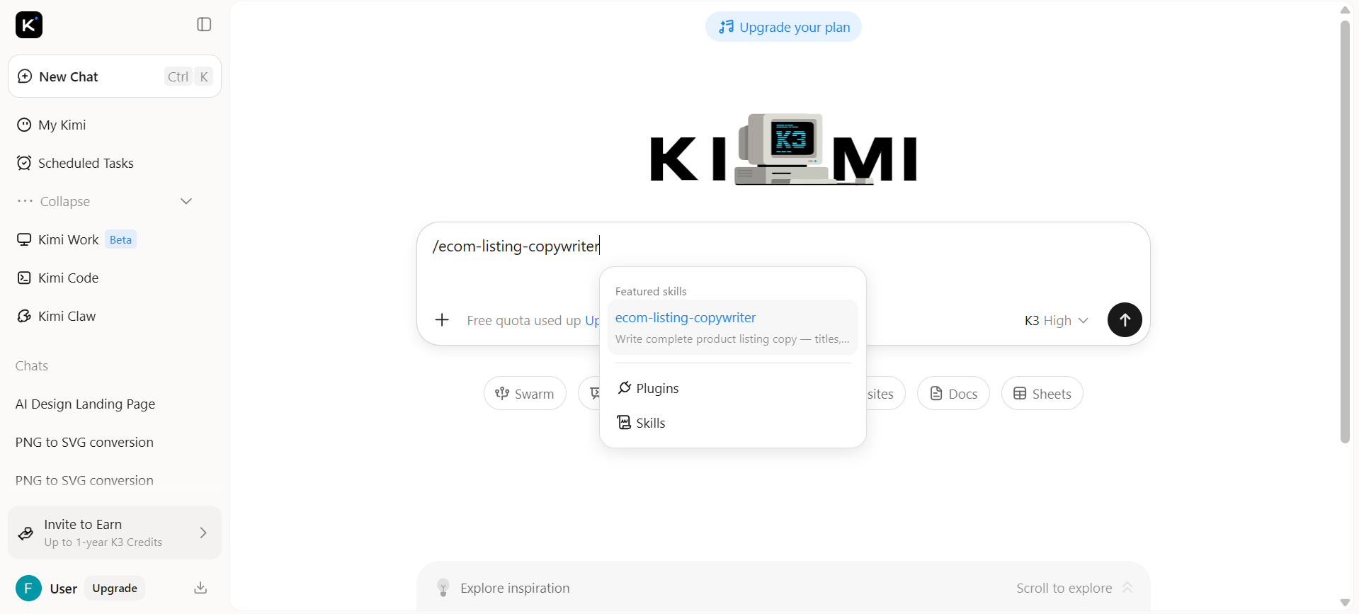
Task: Choose the Sheets chip
Action: pyautogui.click(x=1042, y=393)
